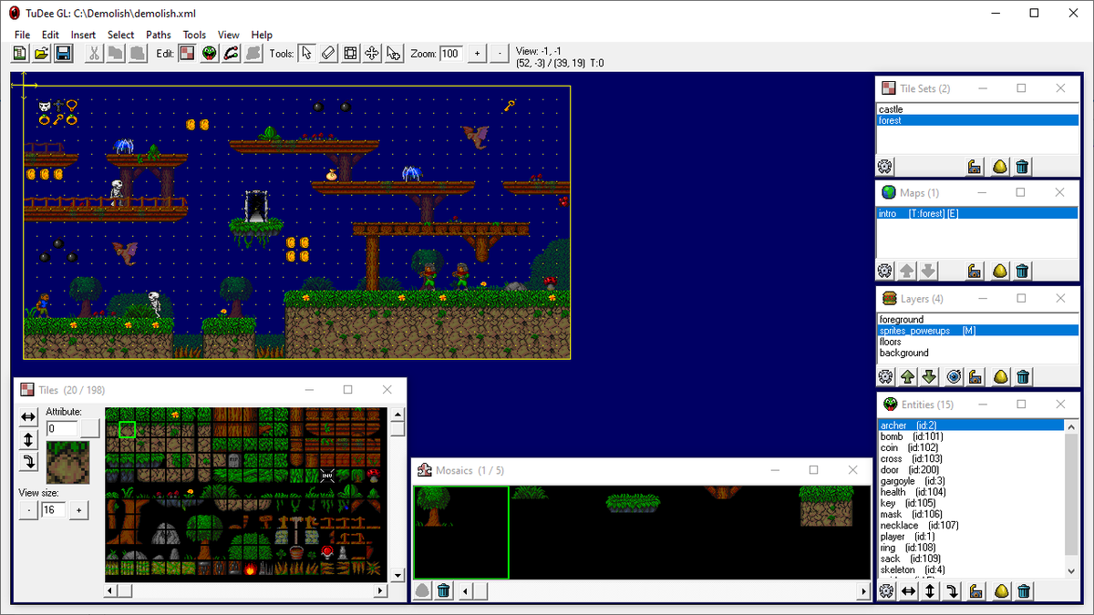Toggle layer visibility eye icon

954,376
